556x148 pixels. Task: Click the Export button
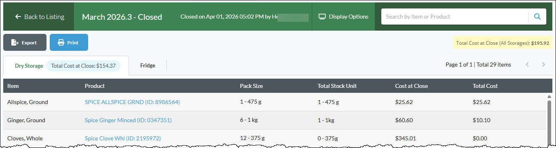[x=25, y=42]
